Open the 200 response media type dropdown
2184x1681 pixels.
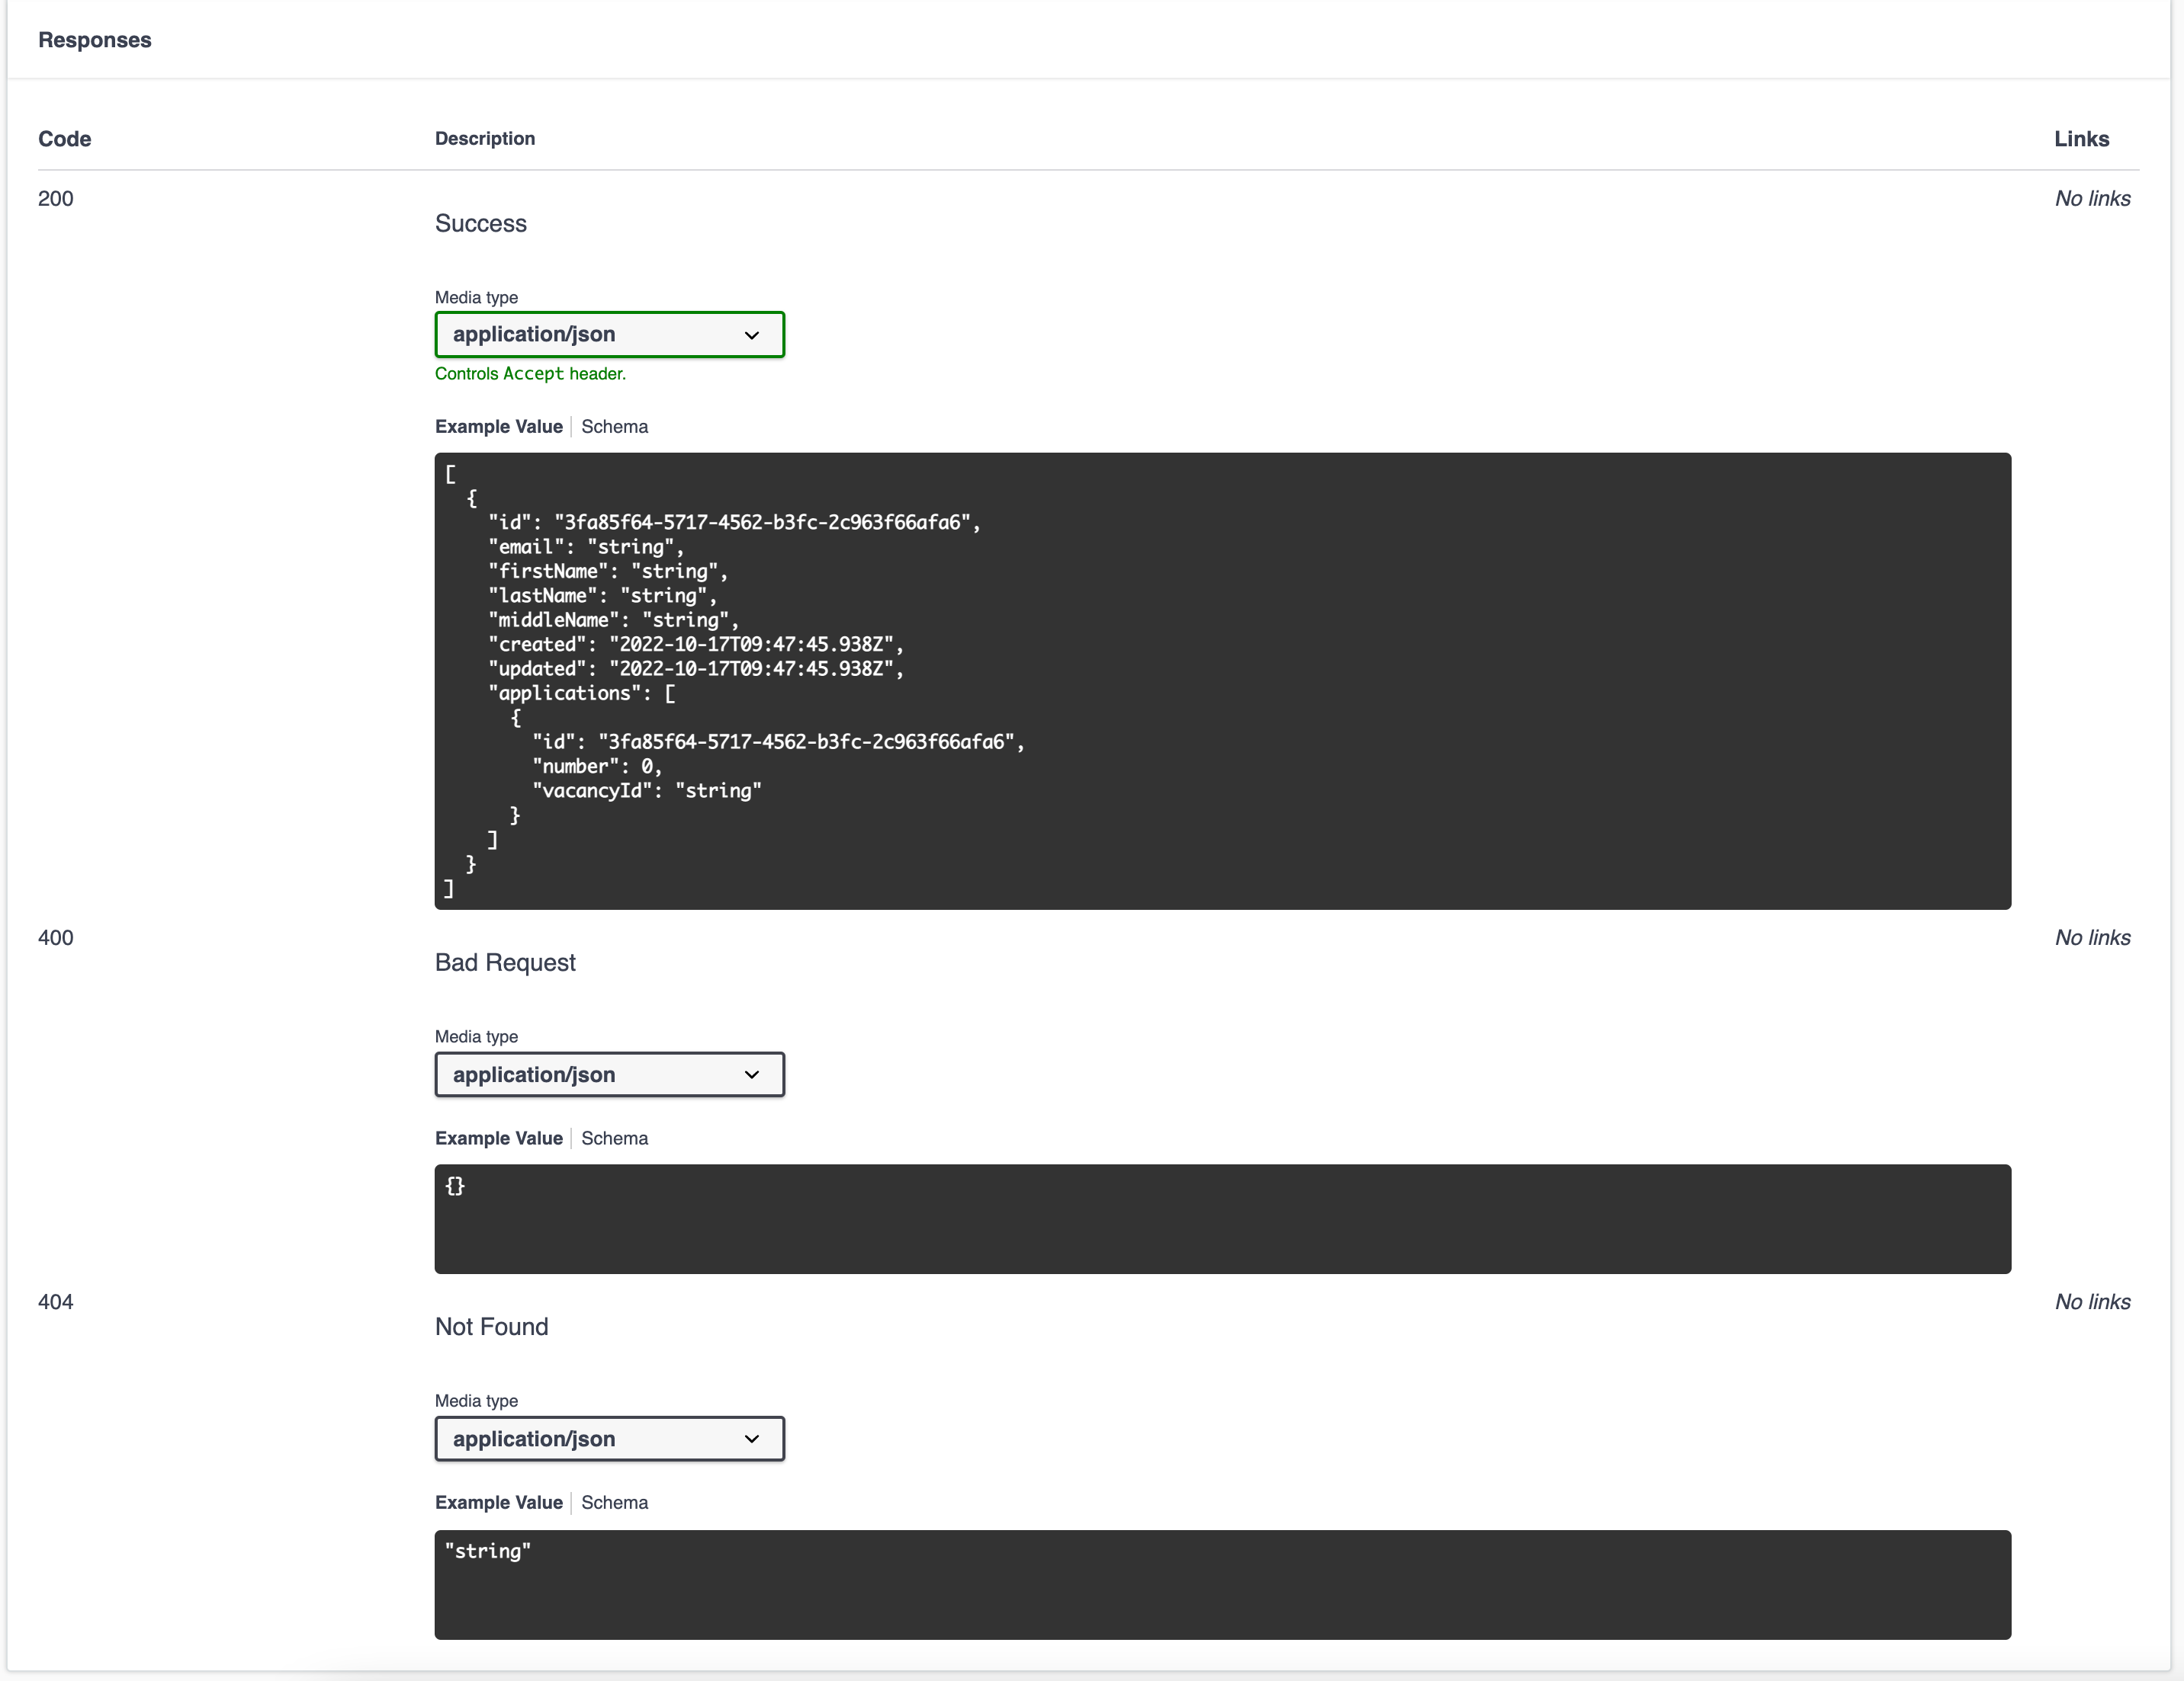(609, 335)
